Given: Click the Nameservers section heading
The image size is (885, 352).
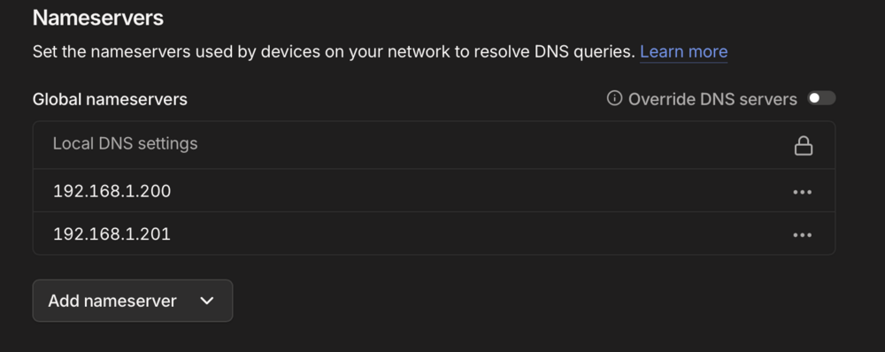Looking at the screenshot, I should click(98, 18).
